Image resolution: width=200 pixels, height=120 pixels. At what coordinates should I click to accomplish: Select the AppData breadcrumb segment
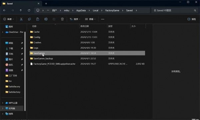pos(81,10)
